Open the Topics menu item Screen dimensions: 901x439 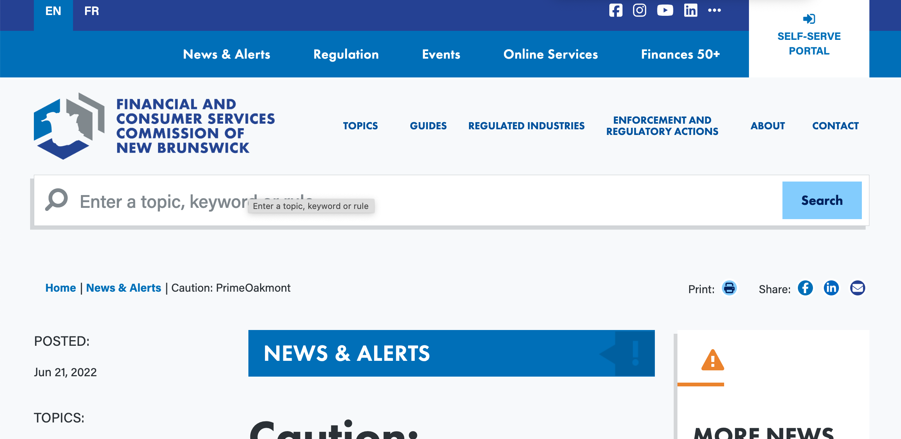(x=360, y=126)
